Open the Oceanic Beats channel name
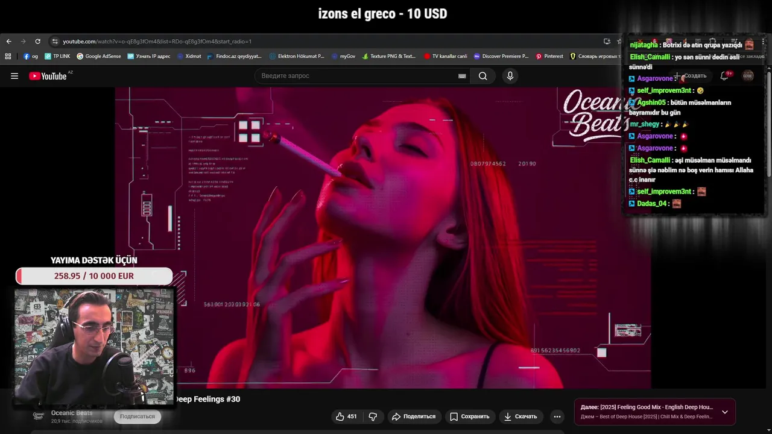Image resolution: width=772 pixels, height=434 pixels. [72, 413]
